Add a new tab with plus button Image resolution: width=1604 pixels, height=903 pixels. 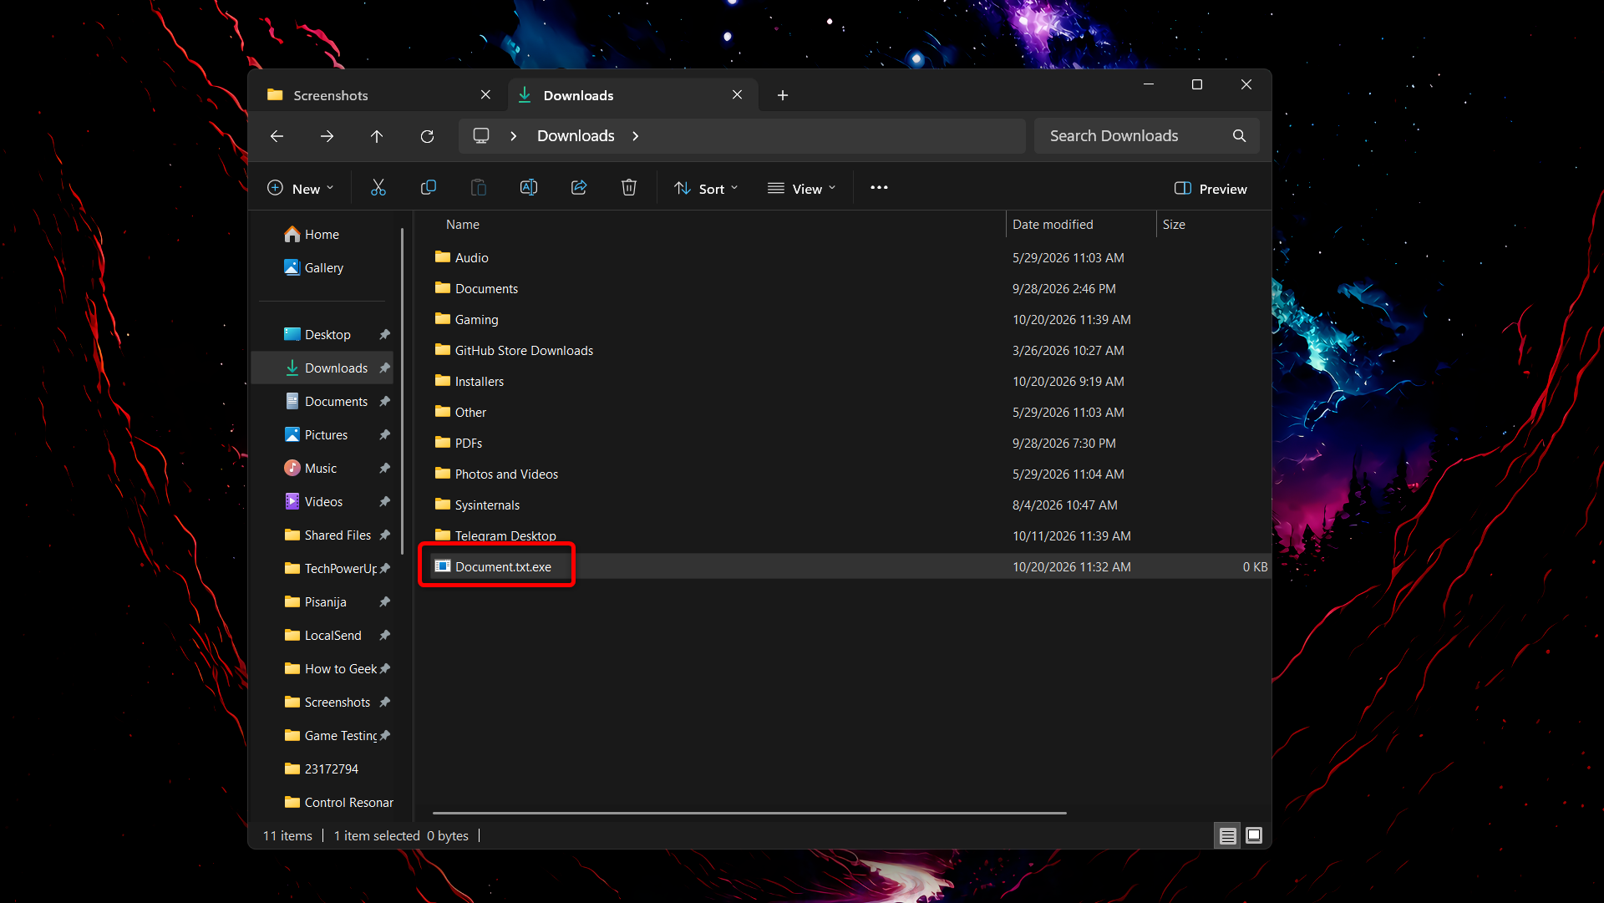[x=783, y=95]
